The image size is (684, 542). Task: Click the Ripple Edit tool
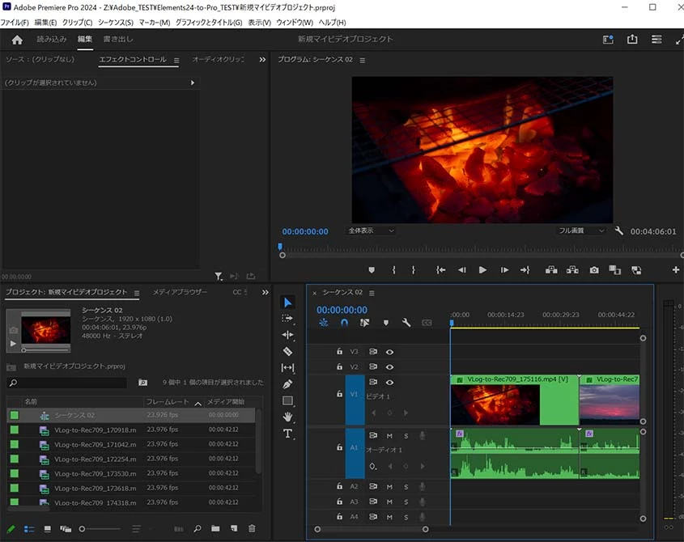click(287, 334)
